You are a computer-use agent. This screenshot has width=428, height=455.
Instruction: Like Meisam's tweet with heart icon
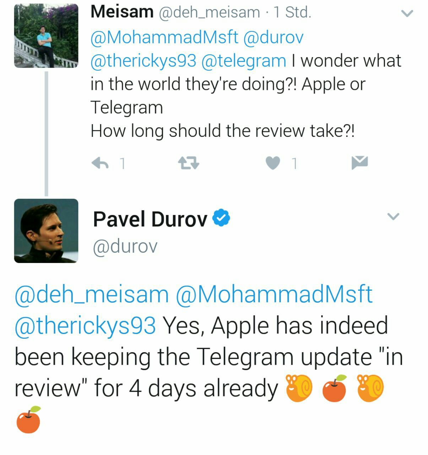tap(273, 163)
